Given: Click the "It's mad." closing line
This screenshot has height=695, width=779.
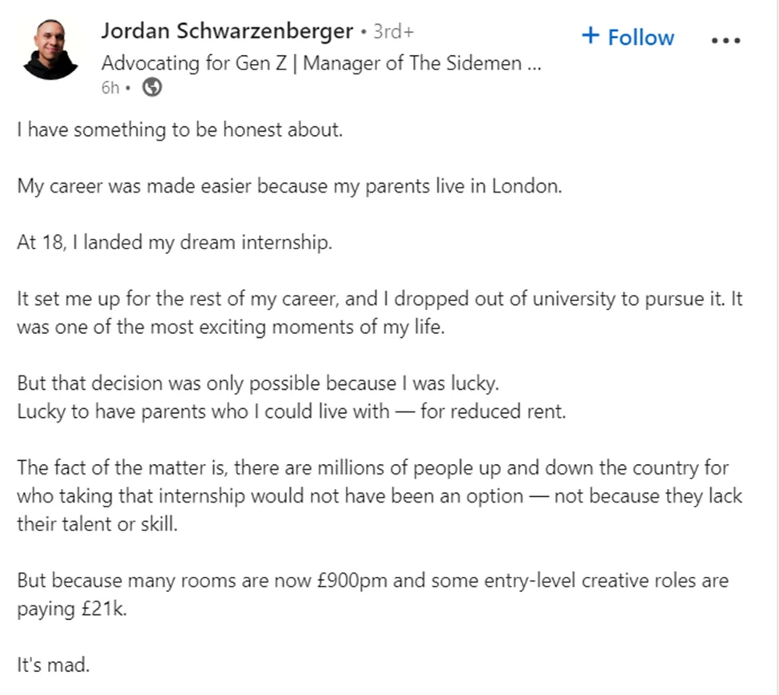Looking at the screenshot, I should point(54,665).
